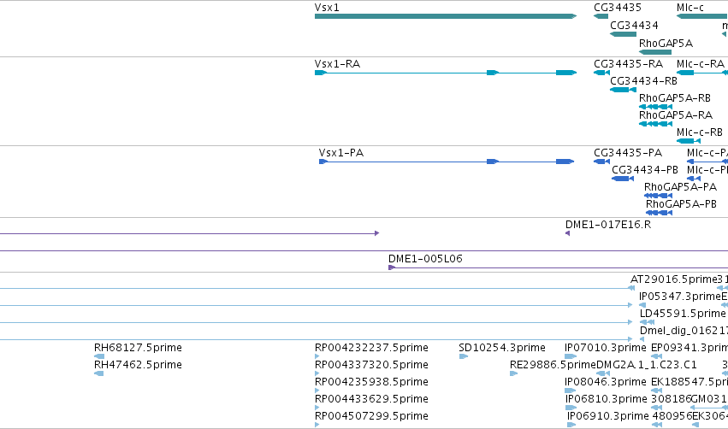Click the IP06910.3prime EST label
This screenshot has width=728, height=429.
coord(607,416)
